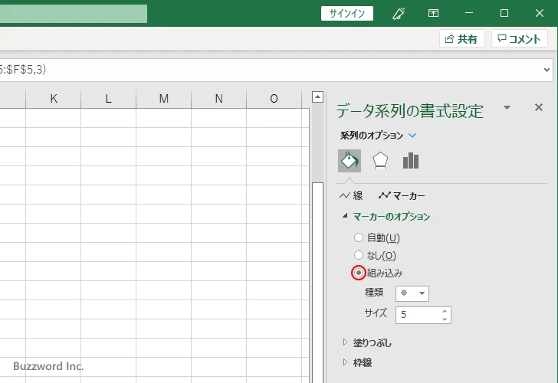Select column O header
Image resolution: width=558 pixels, height=383 pixels.
[274, 99]
